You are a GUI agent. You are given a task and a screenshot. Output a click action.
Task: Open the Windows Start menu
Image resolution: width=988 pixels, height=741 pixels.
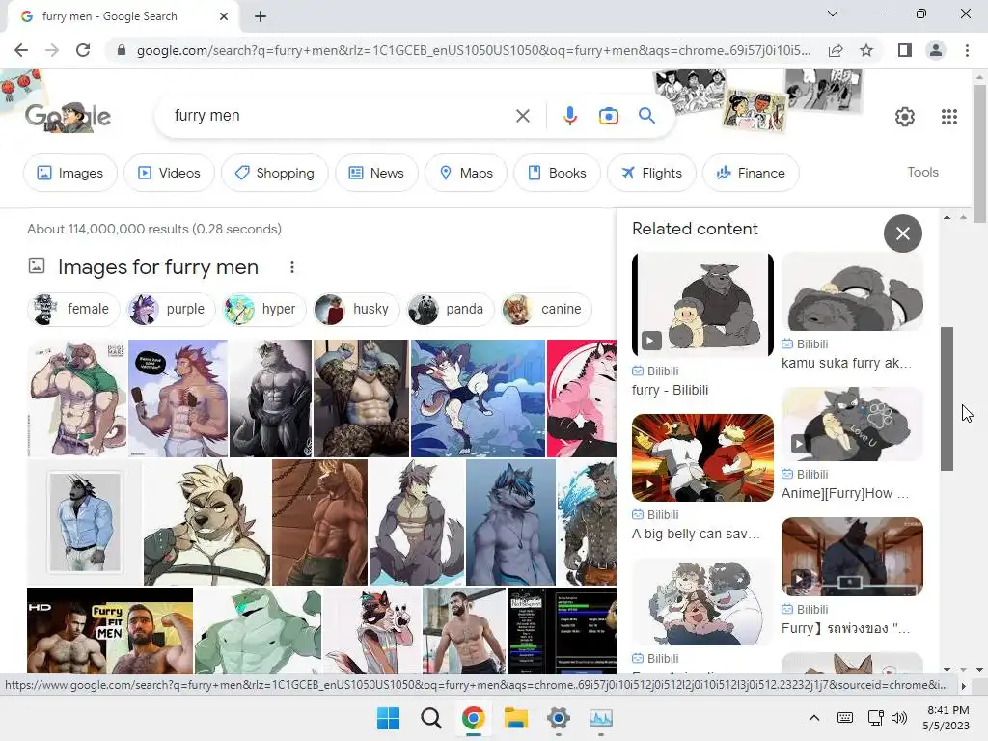pyautogui.click(x=388, y=718)
